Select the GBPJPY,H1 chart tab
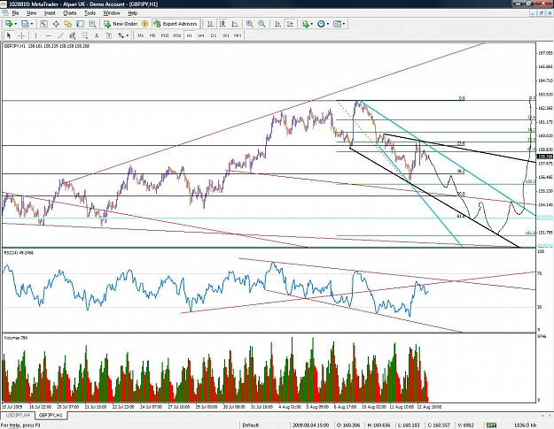The image size is (554, 429). click(x=51, y=415)
